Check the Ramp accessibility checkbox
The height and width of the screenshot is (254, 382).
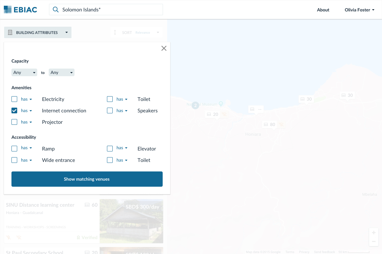tap(14, 149)
